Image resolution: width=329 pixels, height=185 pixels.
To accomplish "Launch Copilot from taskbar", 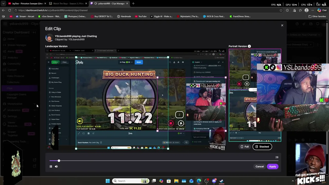I will tap(161, 181).
